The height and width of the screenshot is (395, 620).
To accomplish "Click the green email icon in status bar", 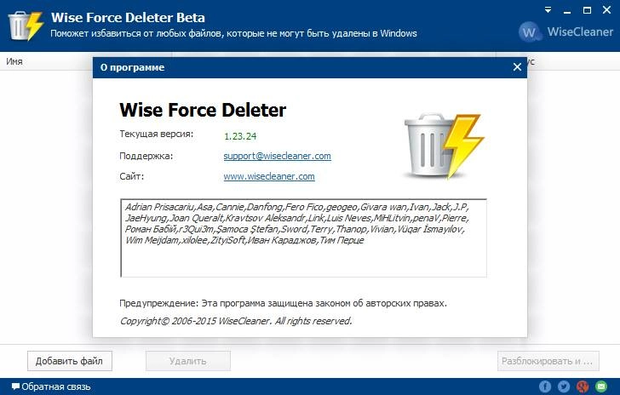I will point(601,386).
